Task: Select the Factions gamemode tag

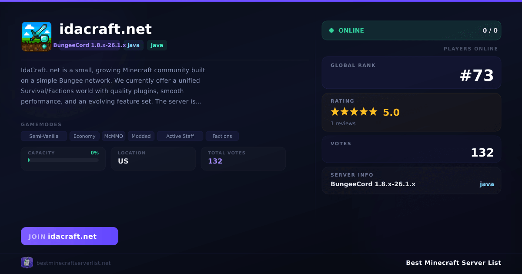Action: tap(222, 136)
